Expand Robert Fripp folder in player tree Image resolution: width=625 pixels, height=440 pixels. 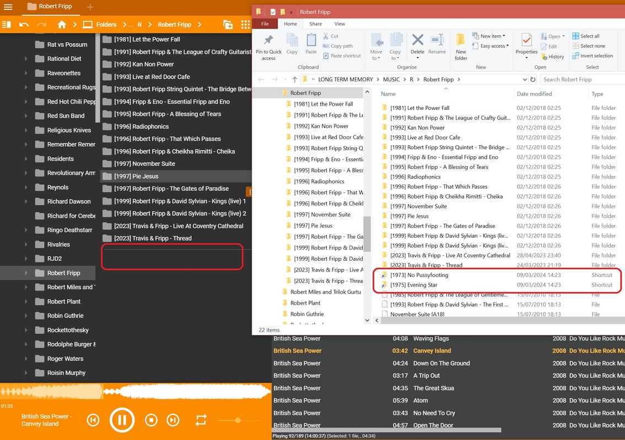26,273
